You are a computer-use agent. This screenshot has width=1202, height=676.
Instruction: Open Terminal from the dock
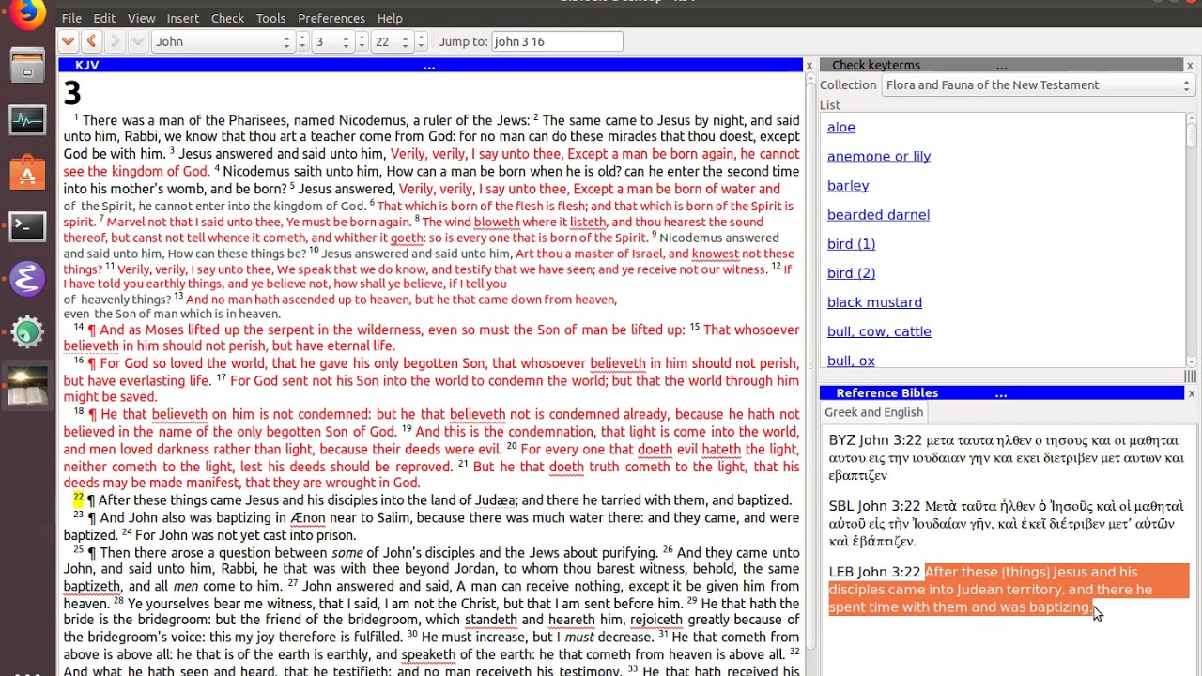pyautogui.click(x=27, y=226)
